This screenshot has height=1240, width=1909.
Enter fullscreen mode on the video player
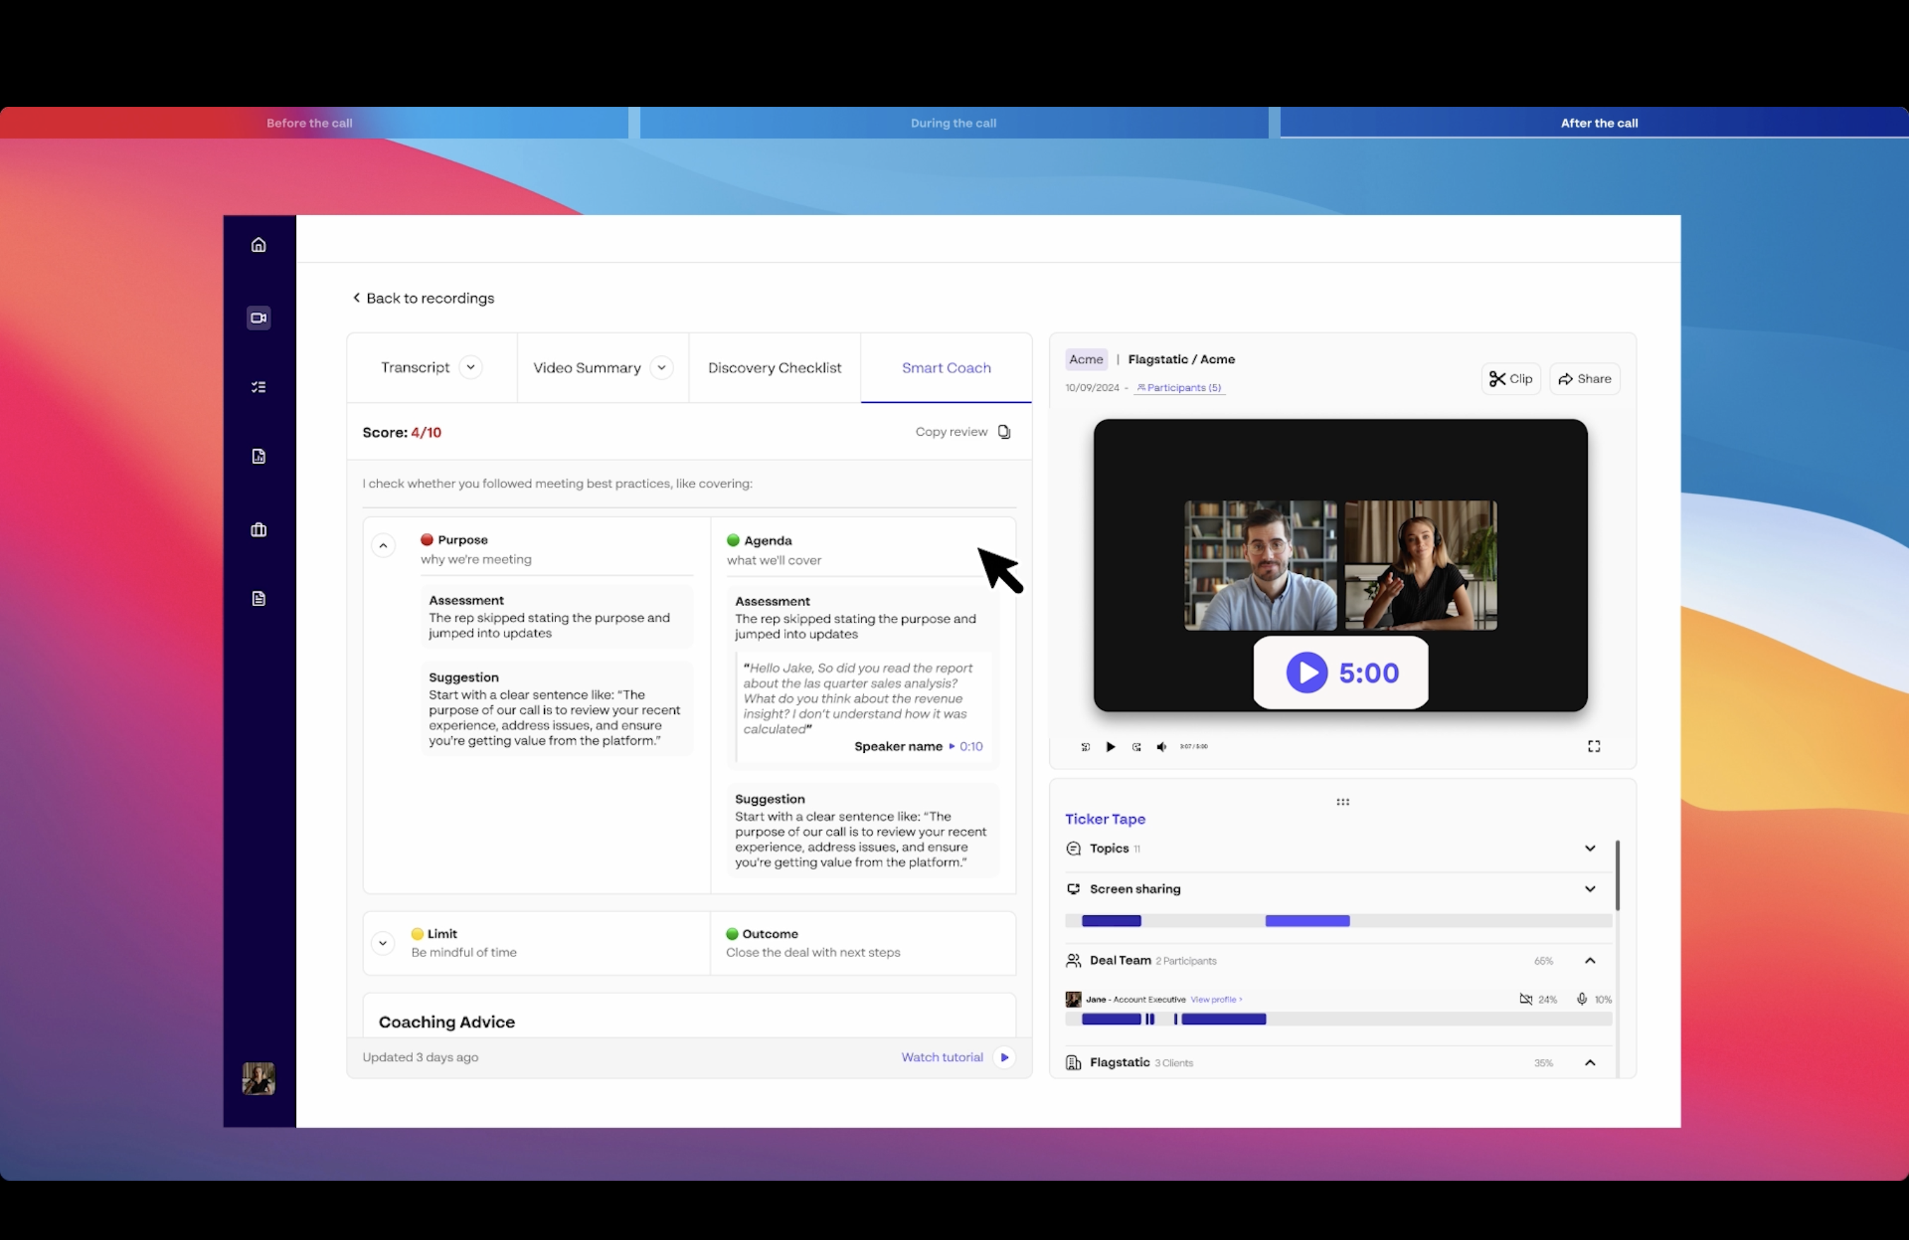click(x=1595, y=746)
